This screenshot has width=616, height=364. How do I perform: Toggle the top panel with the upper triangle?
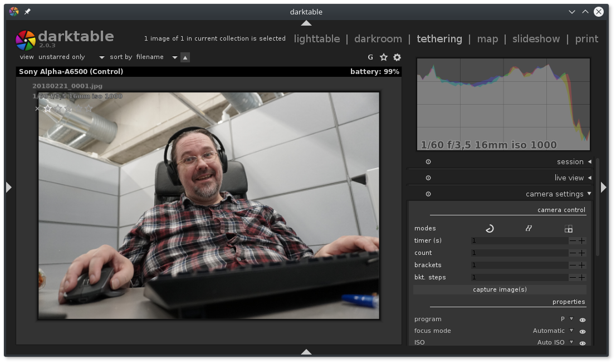[x=306, y=23]
